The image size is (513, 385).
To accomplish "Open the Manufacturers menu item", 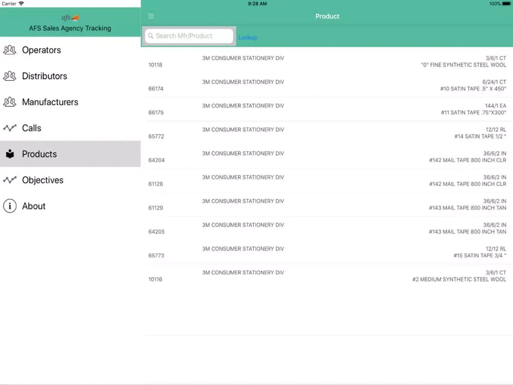I will [x=70, y=102].
